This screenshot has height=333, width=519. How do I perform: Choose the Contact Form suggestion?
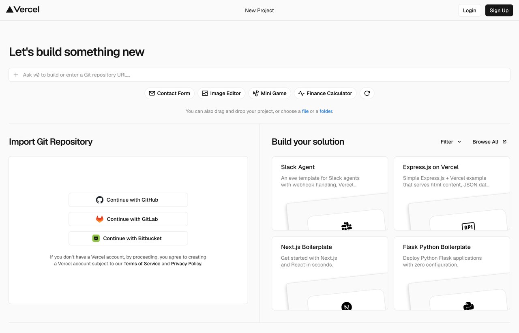169,93
